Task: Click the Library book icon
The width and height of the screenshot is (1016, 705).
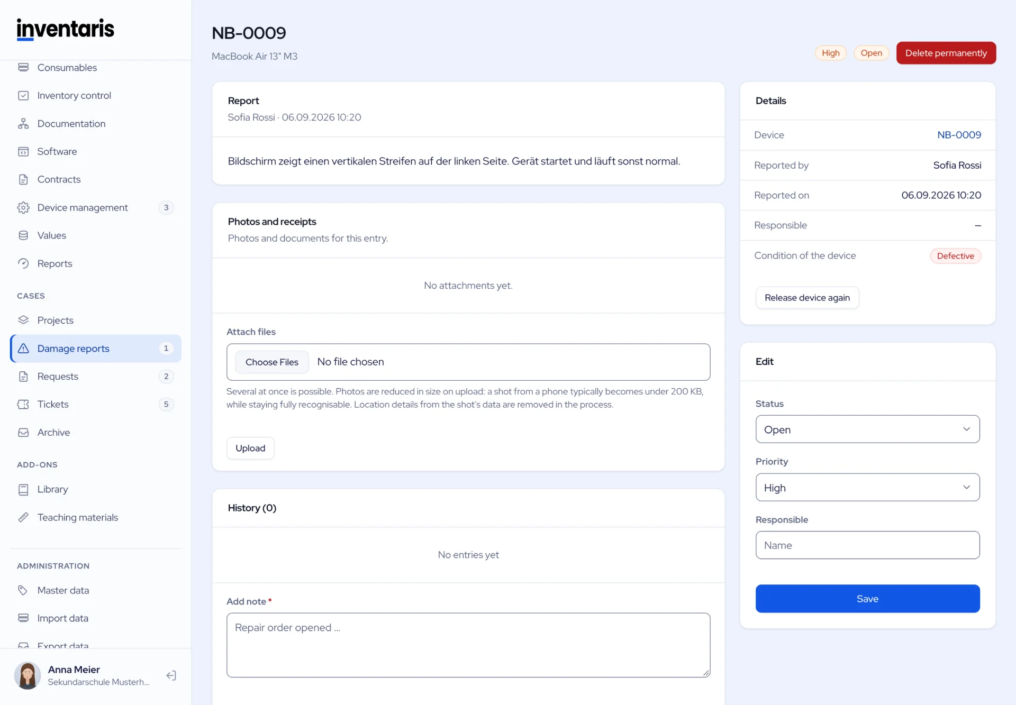Action: tap(23, 490)
